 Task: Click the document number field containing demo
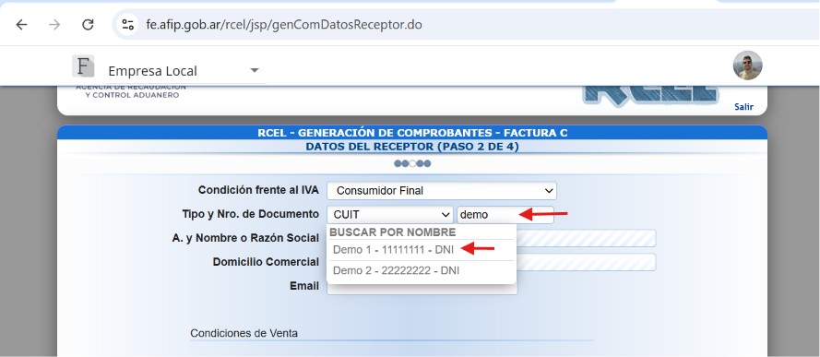505,214
